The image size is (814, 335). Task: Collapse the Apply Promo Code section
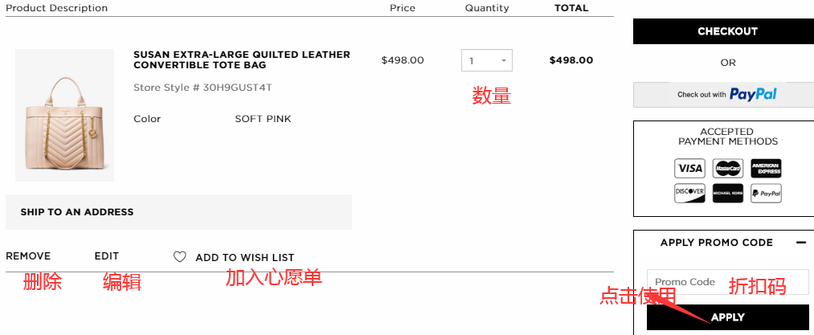tap(800, 243)
